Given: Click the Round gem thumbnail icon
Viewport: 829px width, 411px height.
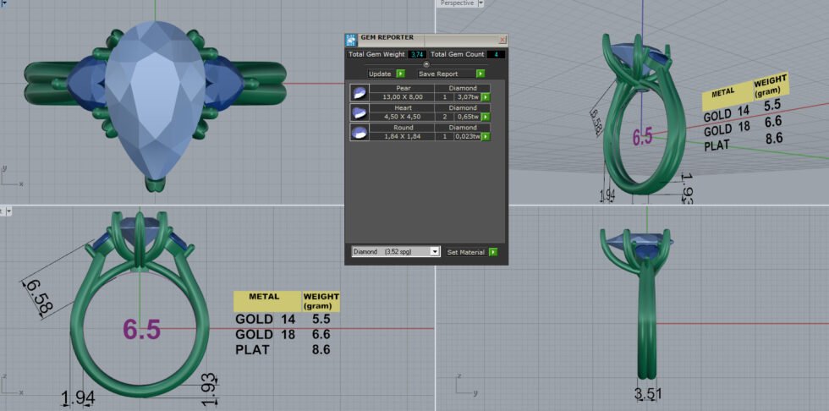Looking at the screenshot, I should coord(360,131).
